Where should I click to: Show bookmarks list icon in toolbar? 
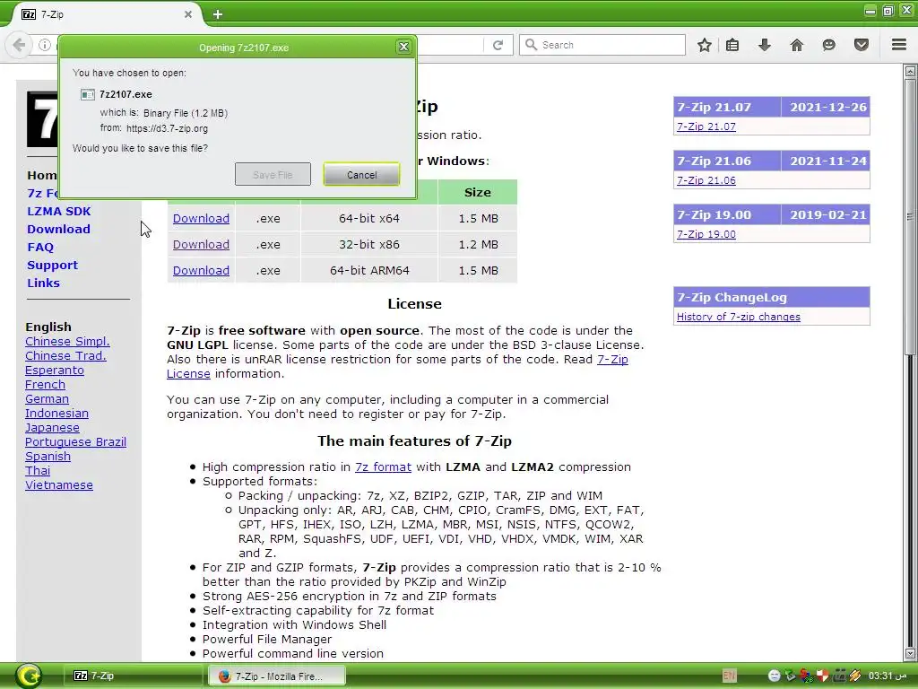pyautogui.click(x=732, y=45)
